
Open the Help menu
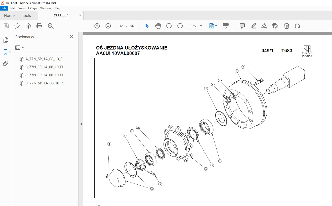58,8
